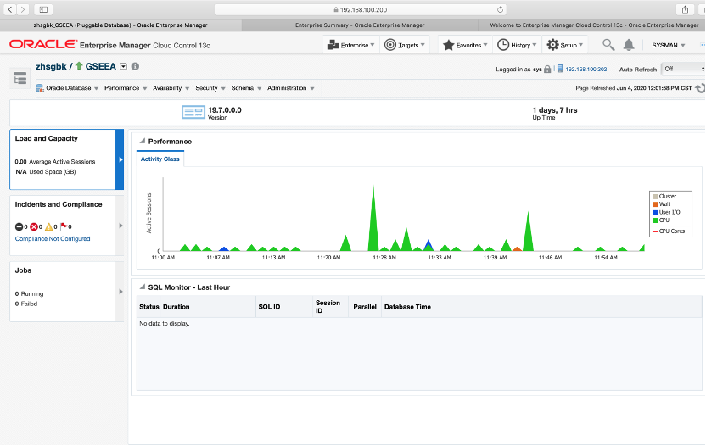
Task: Click the Cluster legend swatch
Action: tap(656, 197)
